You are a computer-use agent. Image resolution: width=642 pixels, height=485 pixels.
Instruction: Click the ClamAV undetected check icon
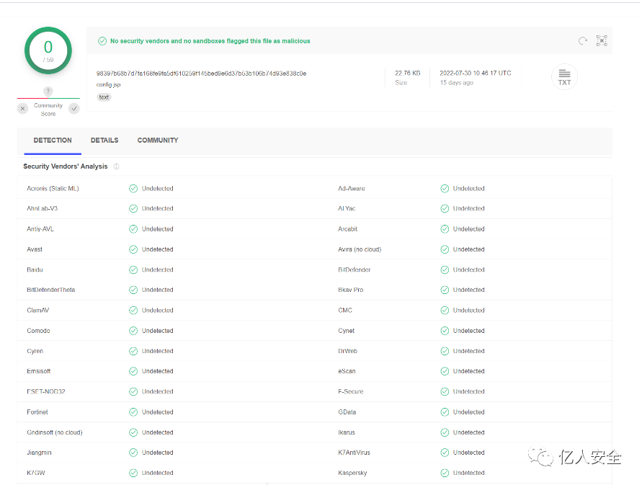[x=133, y=311]
